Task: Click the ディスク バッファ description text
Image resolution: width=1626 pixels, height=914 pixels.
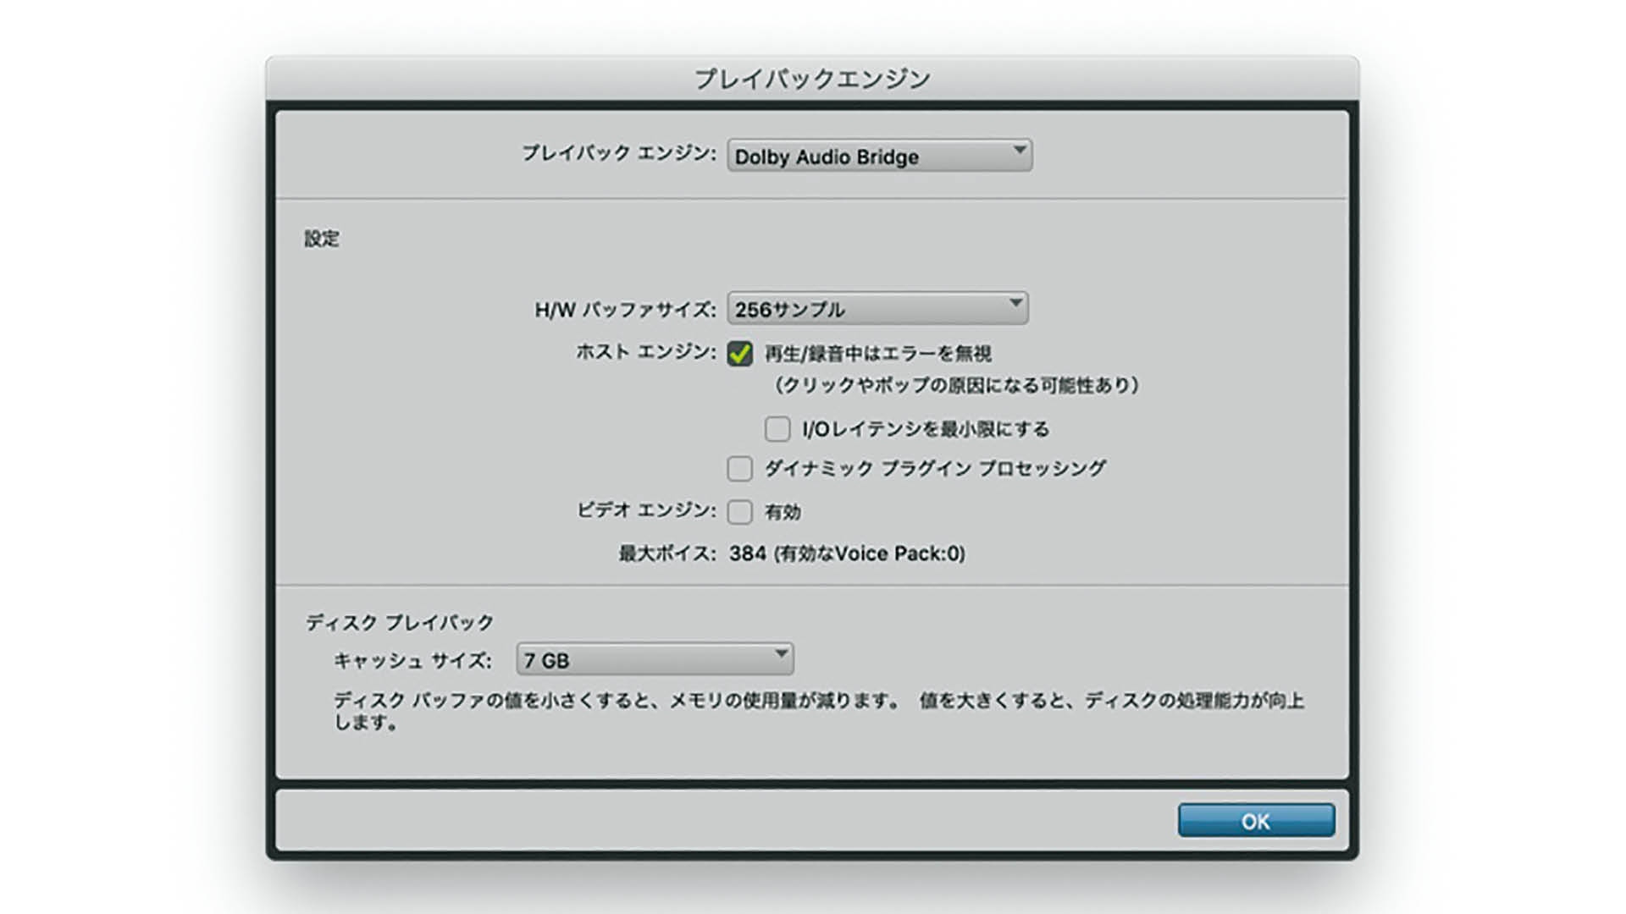Action: (818, 711)
